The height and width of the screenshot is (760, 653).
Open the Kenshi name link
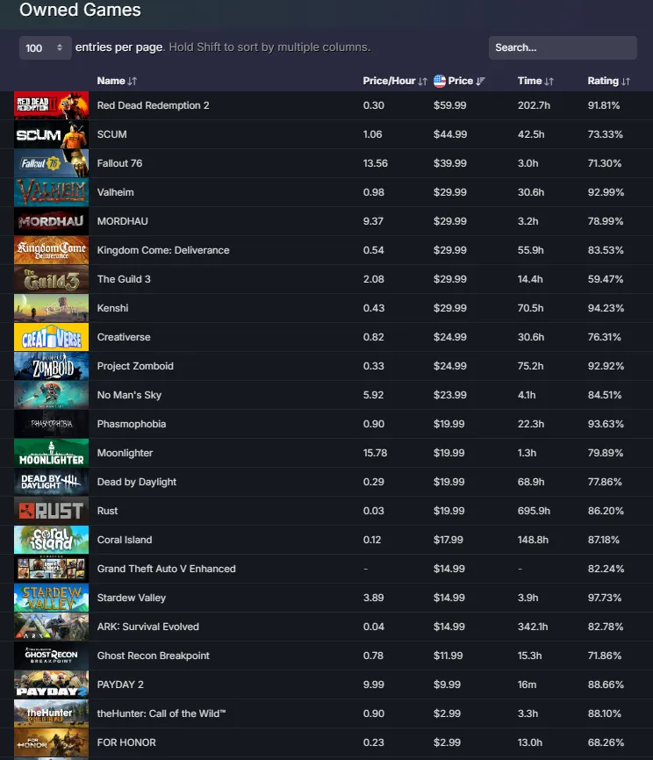(x=112, y=308)
